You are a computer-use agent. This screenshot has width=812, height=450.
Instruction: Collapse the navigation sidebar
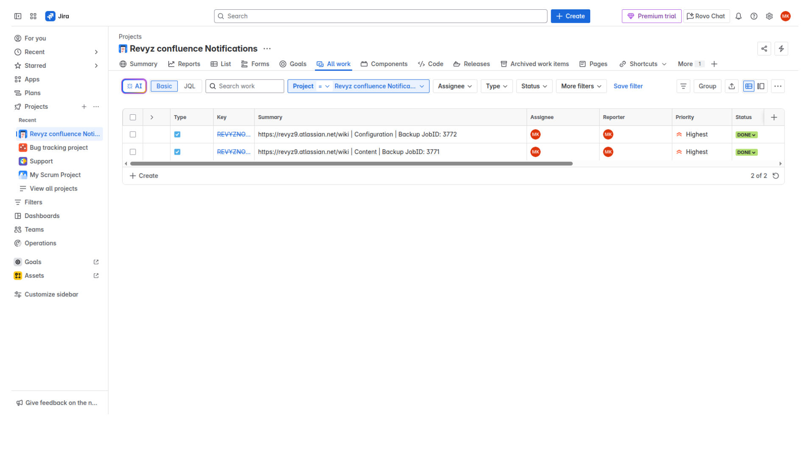(17, 16)
